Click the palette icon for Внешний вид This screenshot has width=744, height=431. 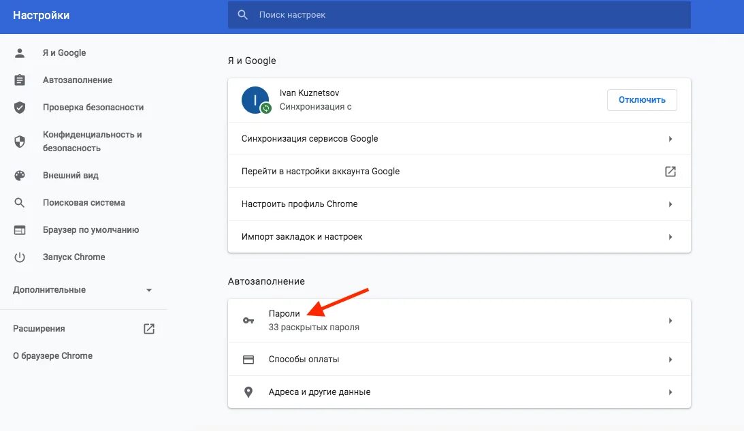[x=20, y=175]
